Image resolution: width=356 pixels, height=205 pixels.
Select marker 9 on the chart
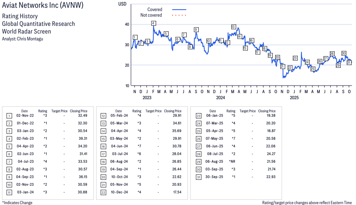pos(196,29)
